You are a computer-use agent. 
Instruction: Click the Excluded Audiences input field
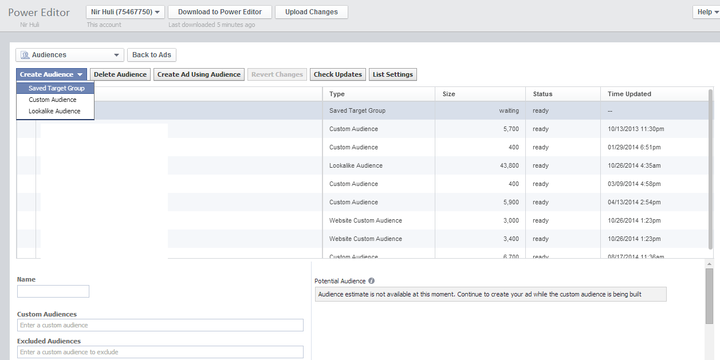(160, 352)
